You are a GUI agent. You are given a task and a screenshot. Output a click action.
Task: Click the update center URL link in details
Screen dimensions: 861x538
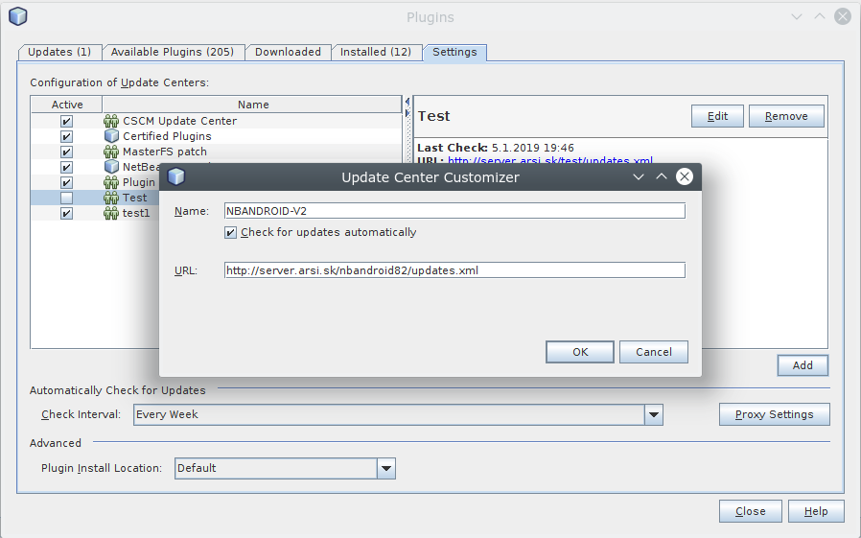click(x=550, y=160)
